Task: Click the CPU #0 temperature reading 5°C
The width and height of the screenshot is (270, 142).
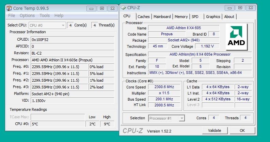Action: [x=58, y=124]
